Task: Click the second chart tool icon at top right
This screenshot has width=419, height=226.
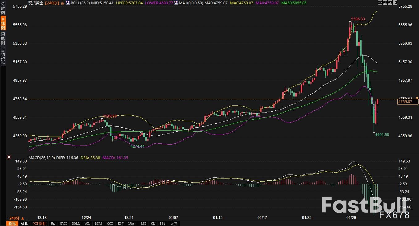Action: 385,2
